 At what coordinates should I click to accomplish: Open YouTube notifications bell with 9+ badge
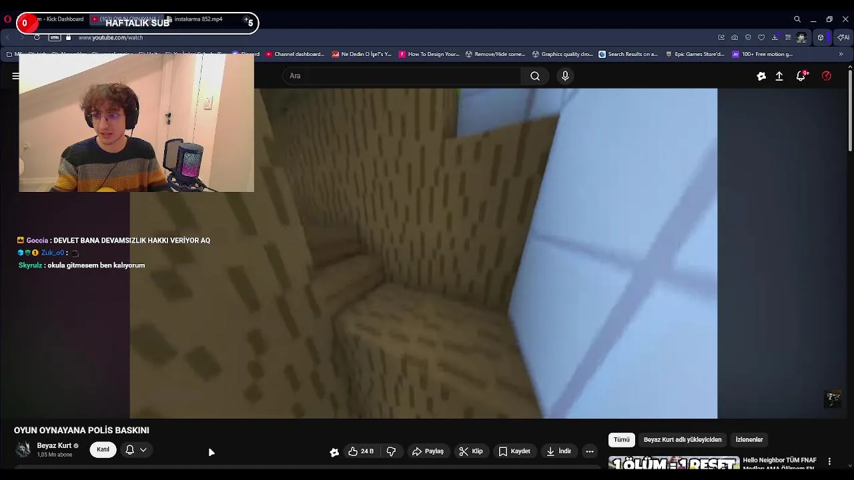pos(801,75)
